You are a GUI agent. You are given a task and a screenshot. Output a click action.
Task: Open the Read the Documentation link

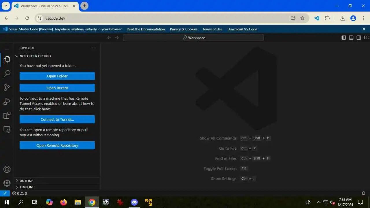[x=146, y=29]
